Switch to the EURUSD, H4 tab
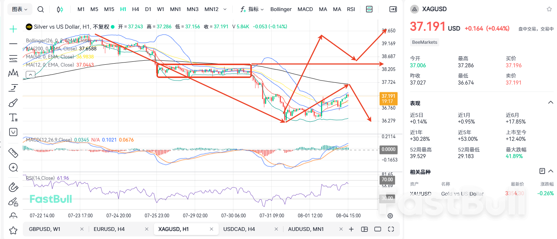This screenshot has height=239, width=557. coord(109,229)
